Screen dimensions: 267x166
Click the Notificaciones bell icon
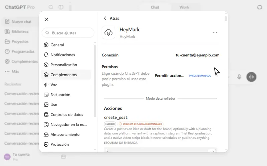pos(46,55)
